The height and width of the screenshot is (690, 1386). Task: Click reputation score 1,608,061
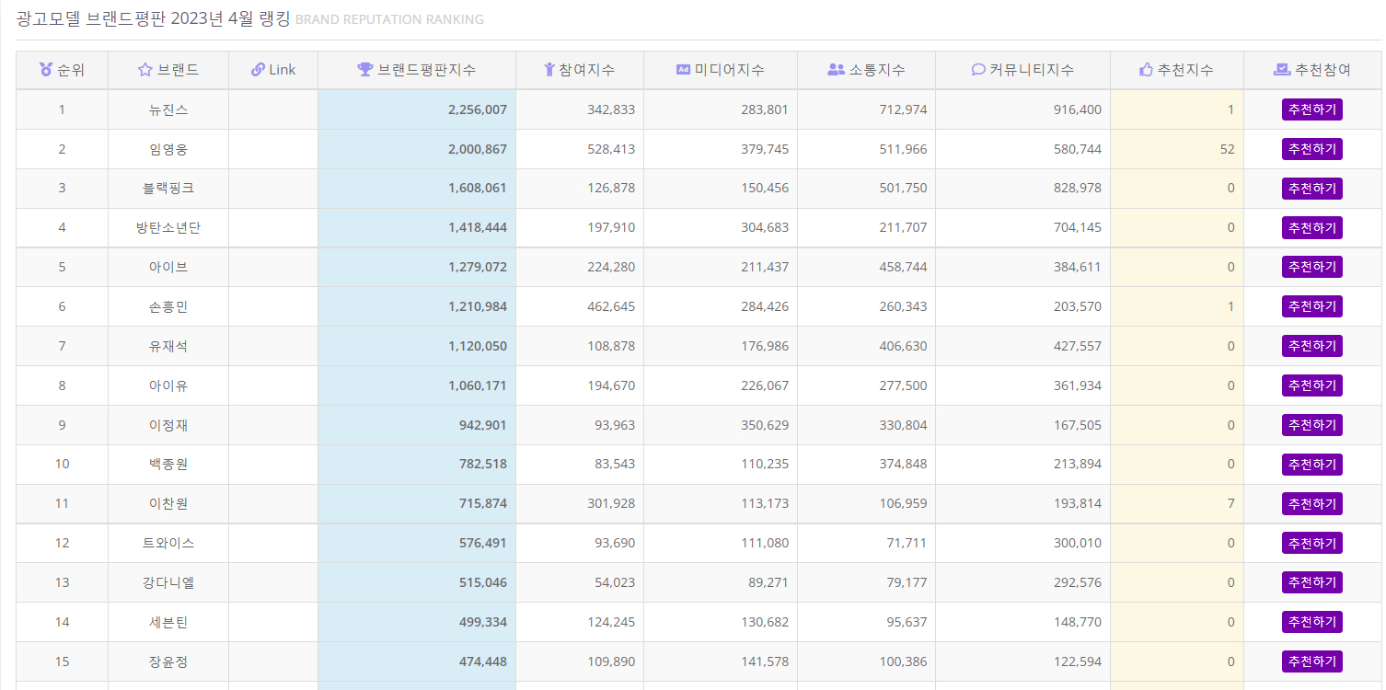478,189
